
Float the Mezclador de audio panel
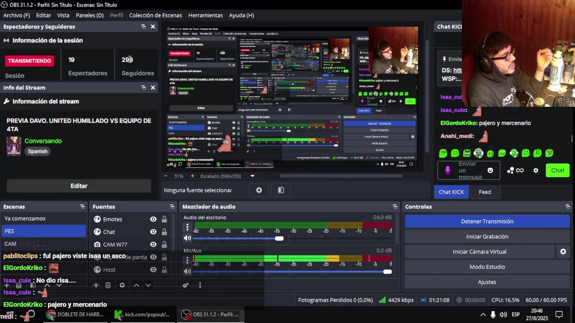[x=395, y=207]
